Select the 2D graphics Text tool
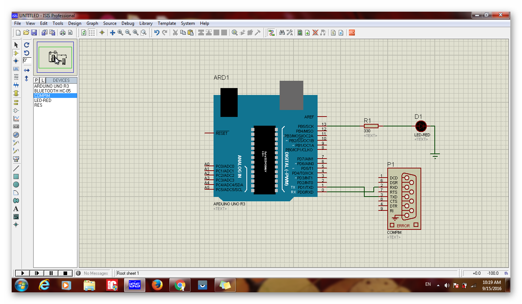The width and height of the screenshot is (522, 304). [x=16, y=208]
